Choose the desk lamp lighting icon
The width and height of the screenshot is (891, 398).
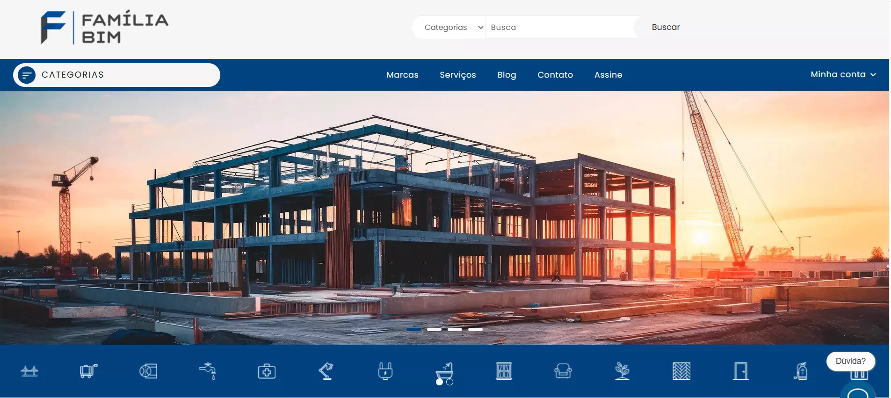[326, 371]
